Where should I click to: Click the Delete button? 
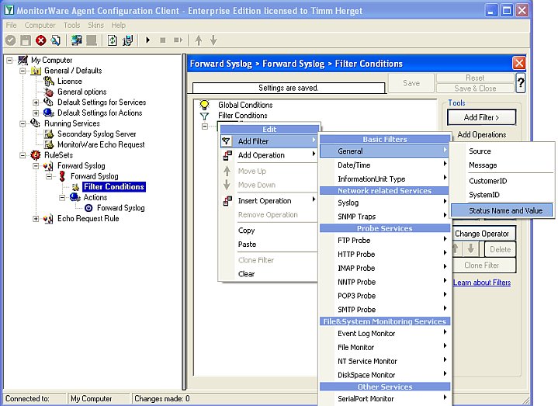(500, 249)
